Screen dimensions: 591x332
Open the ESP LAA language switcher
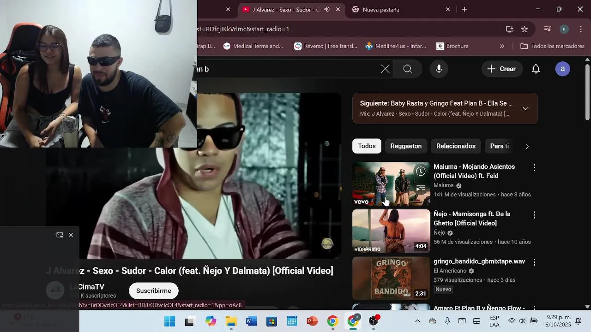(x=495, y=321)
